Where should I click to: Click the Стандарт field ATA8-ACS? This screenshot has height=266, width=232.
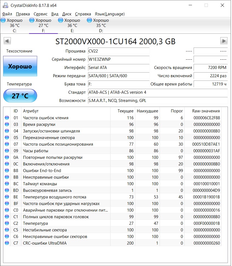[x=158, y=92]
